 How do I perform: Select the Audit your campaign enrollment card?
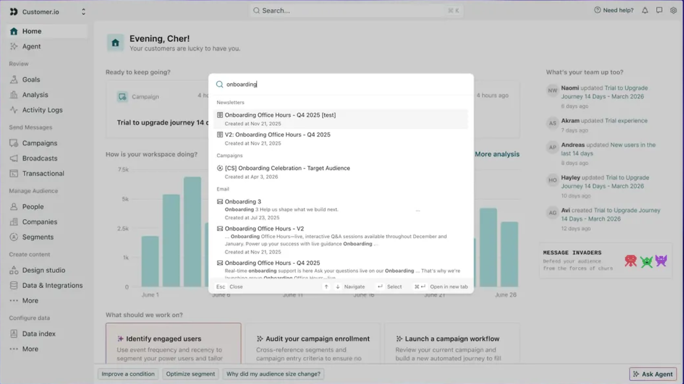pos(313,344)
